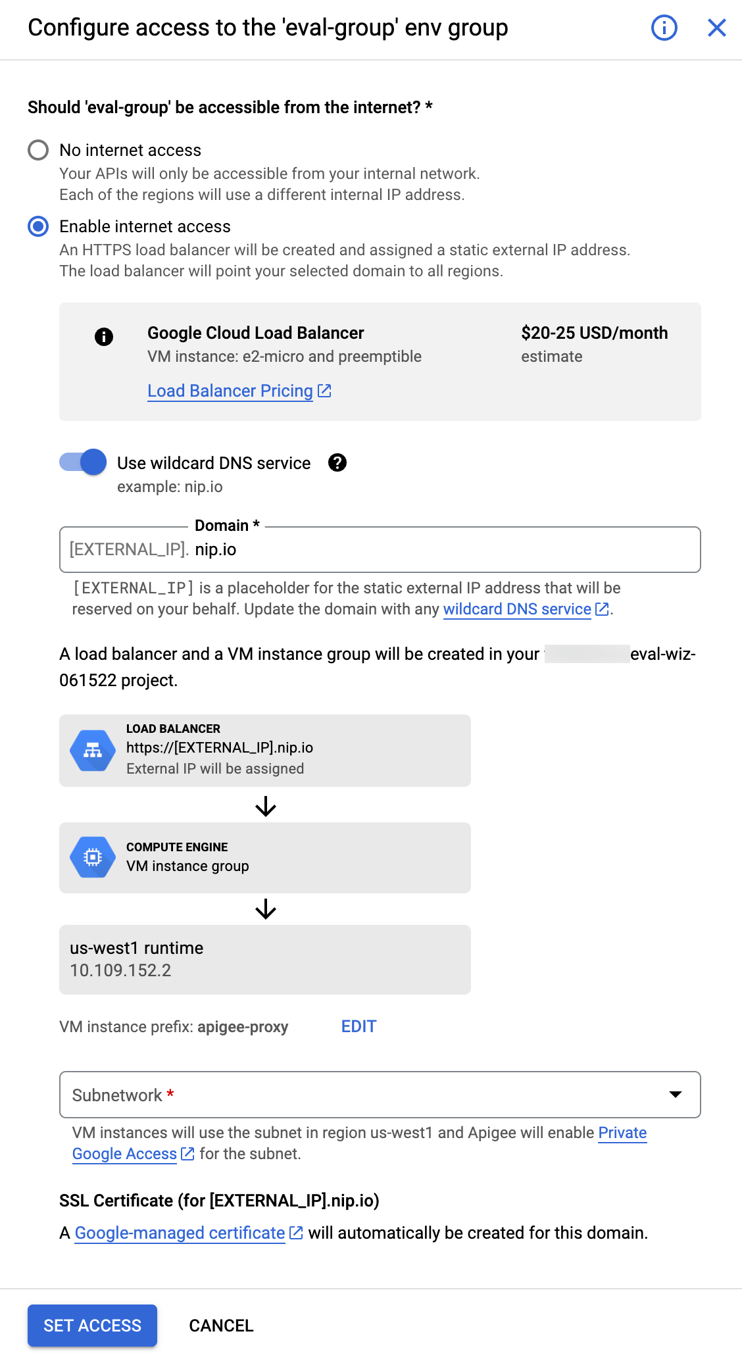Click the info icon in the Load Balancer cost card
The height and width of the screenshot is (1367, 742).
[103, 337]
